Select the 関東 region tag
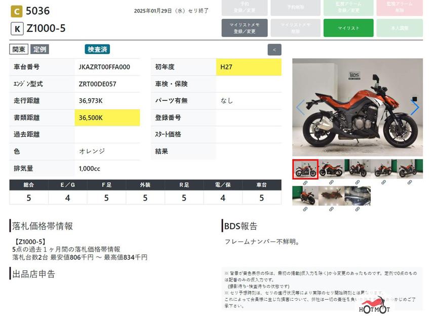Image resolution: width=436 pixels, height=327 pixels. 19,49
